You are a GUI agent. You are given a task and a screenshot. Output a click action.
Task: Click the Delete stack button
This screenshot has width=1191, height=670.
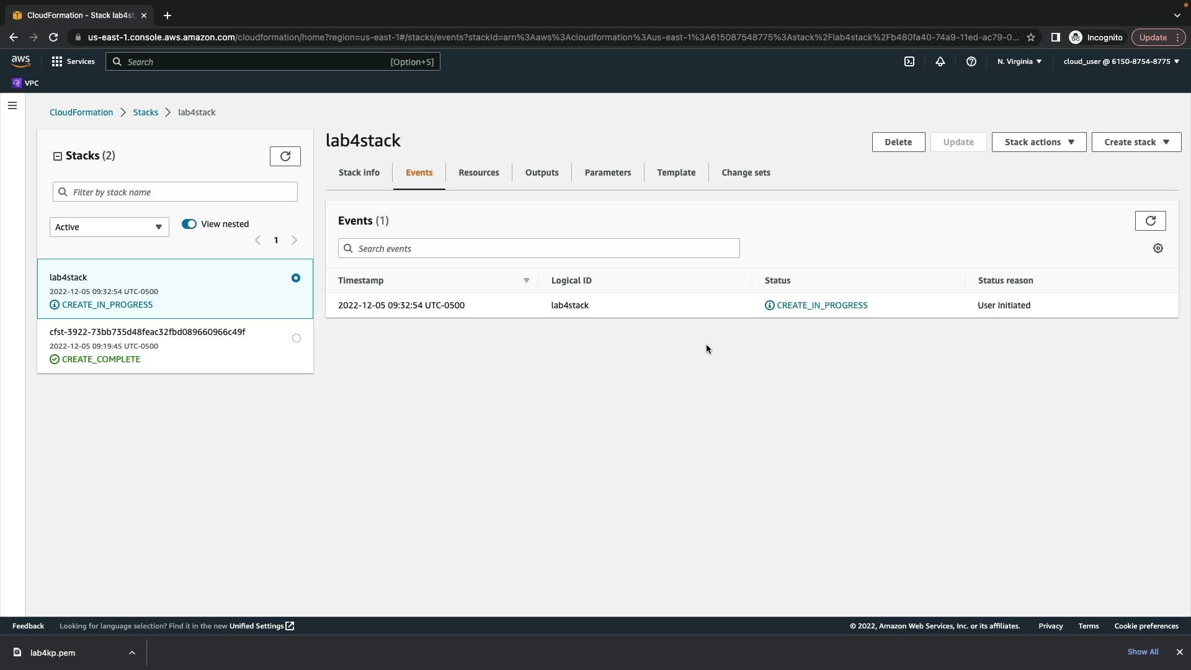pos(898,142)
